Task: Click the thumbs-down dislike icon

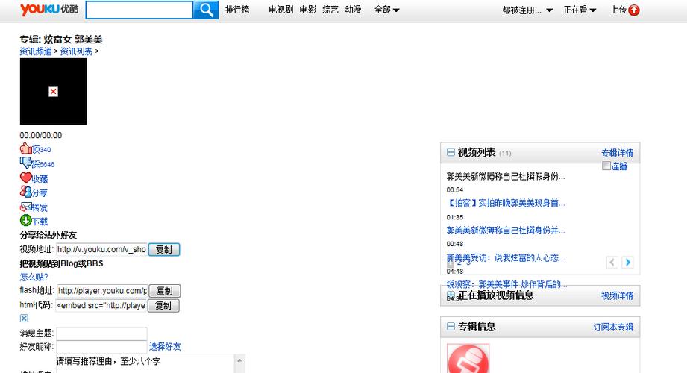Action: (x=26, y=163)
